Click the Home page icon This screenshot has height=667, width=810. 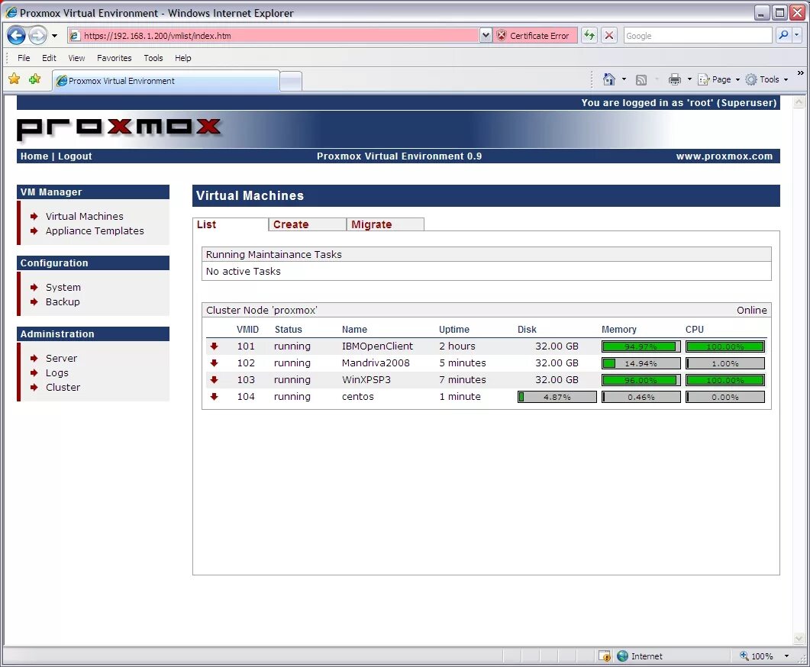click(x=609, y=79)
